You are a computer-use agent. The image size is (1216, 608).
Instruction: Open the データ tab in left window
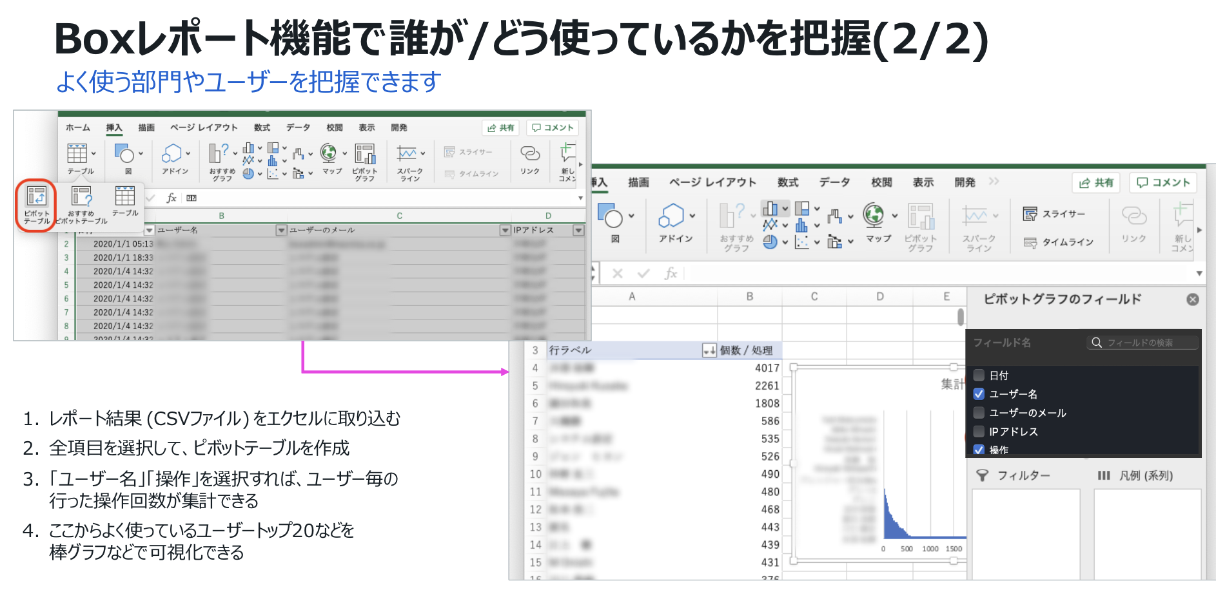[x=298, y=128]
